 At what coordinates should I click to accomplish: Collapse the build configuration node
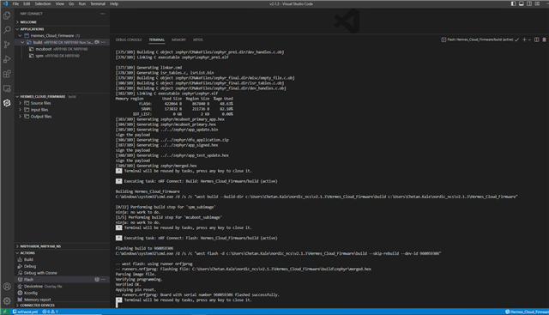pyautogui.click(x=23, y=42)
